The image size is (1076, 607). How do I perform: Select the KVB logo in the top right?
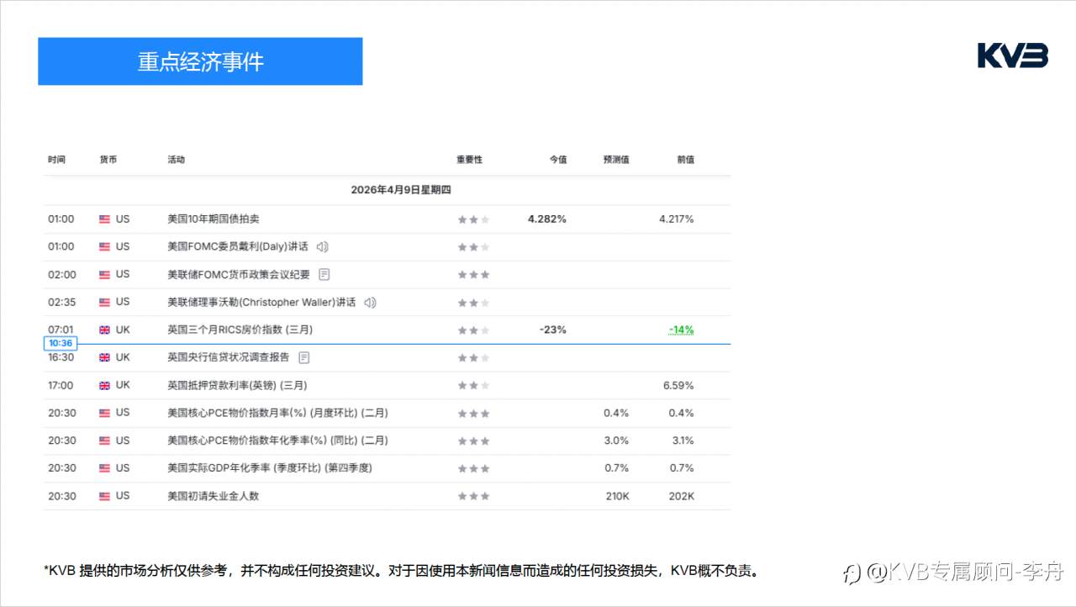[1011, 55]
